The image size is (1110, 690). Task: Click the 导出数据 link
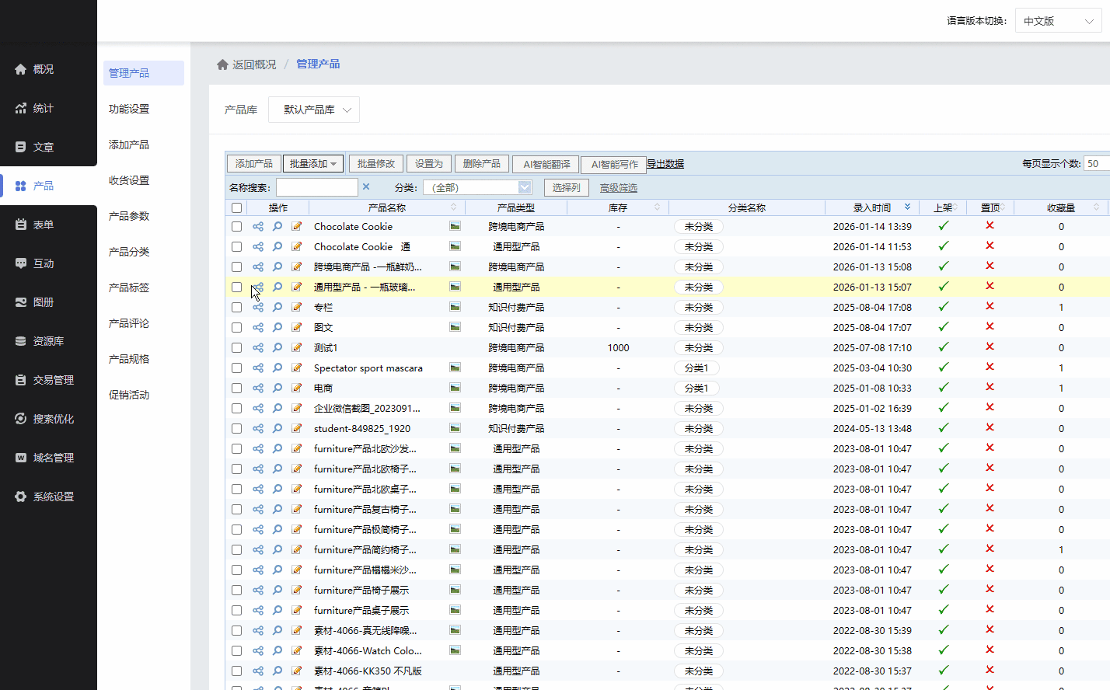665,164
